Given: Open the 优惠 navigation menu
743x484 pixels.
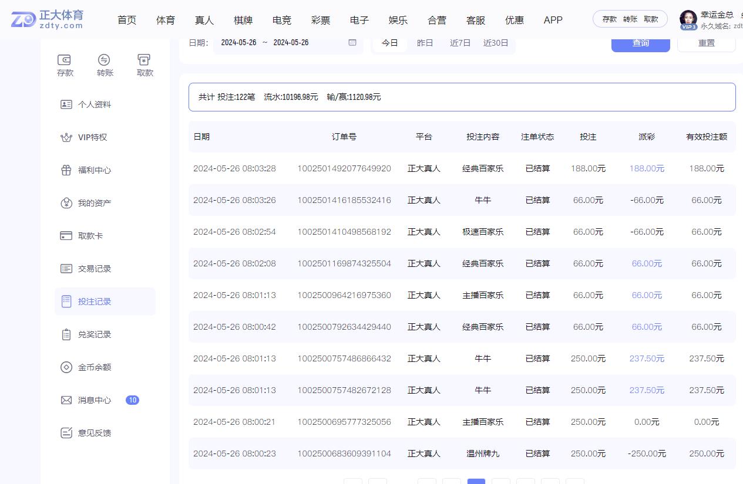Looking at the screenshot, I should pyautogui.click(x=515, y=20).
